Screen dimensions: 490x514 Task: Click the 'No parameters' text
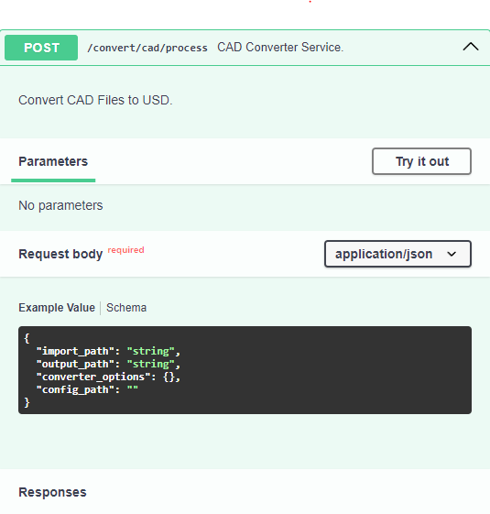pyautogui.click(x=60, y=205)
